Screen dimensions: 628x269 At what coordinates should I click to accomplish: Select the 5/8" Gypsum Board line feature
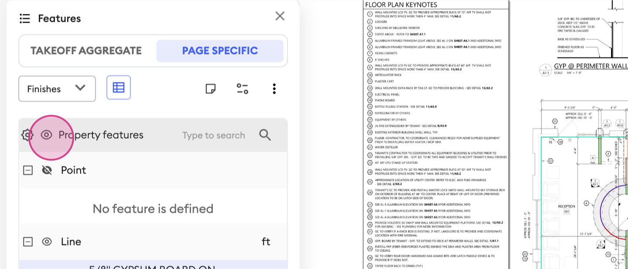[153, 266]
